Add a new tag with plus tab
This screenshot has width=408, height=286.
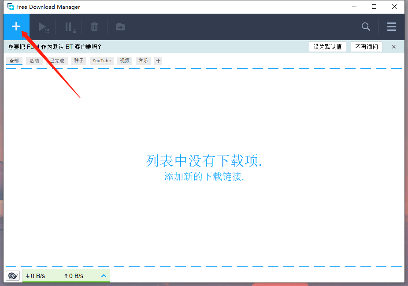pyautogui.click(x=158, y=61)
